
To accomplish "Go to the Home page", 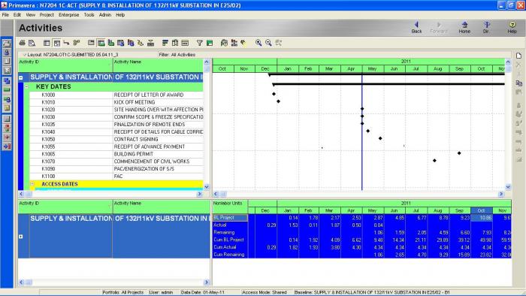I will point(464,28).
